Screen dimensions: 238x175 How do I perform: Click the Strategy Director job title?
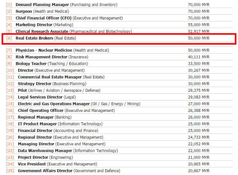click(35, 84)
